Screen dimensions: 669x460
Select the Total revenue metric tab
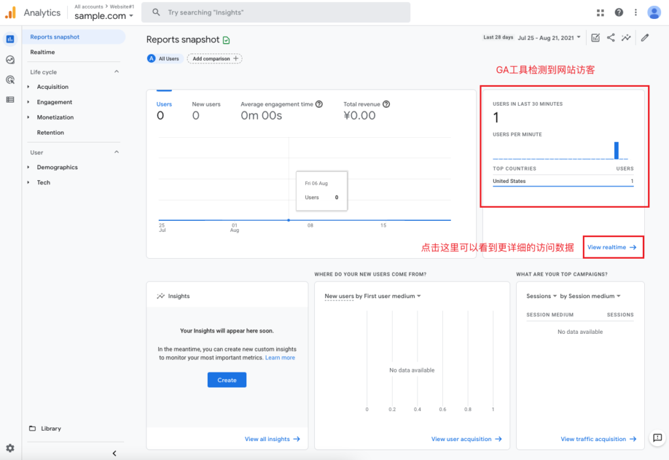click(367, 110)
